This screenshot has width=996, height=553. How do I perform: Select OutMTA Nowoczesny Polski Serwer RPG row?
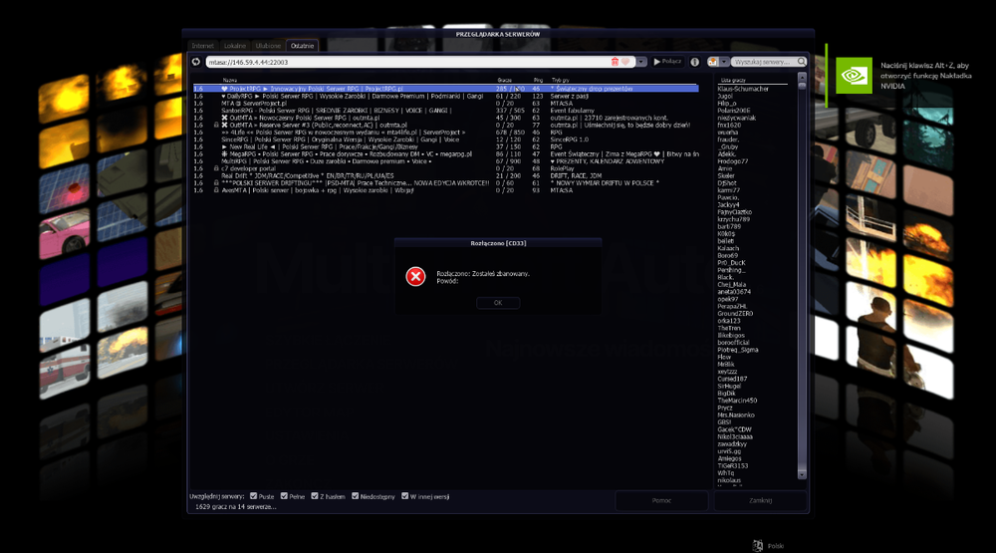point(445,118)
